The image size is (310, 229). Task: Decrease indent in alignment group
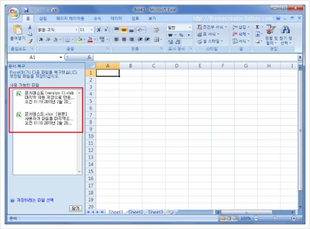(140, 39)
